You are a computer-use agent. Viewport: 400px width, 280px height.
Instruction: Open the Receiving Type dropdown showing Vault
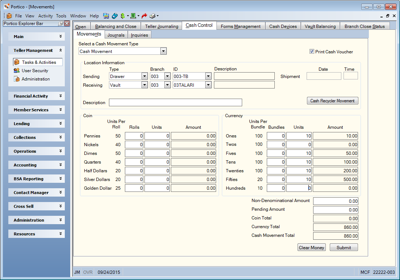[x=144, y=85]
